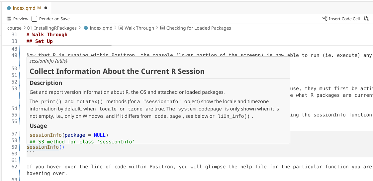Open the l10n_info() reference in hover help
Viewport: 373px width, 181px height.
[x=234, y=116]
